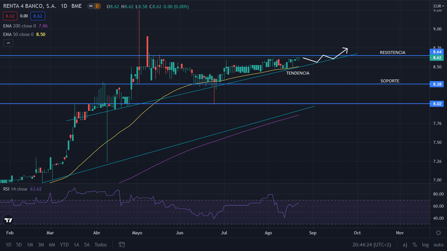
Task: Toggle the log scale option
Action: pos(425,244)
